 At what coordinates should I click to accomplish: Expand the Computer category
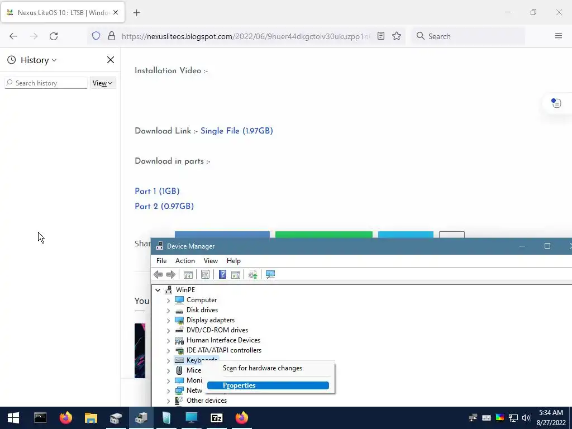(168, 300)
